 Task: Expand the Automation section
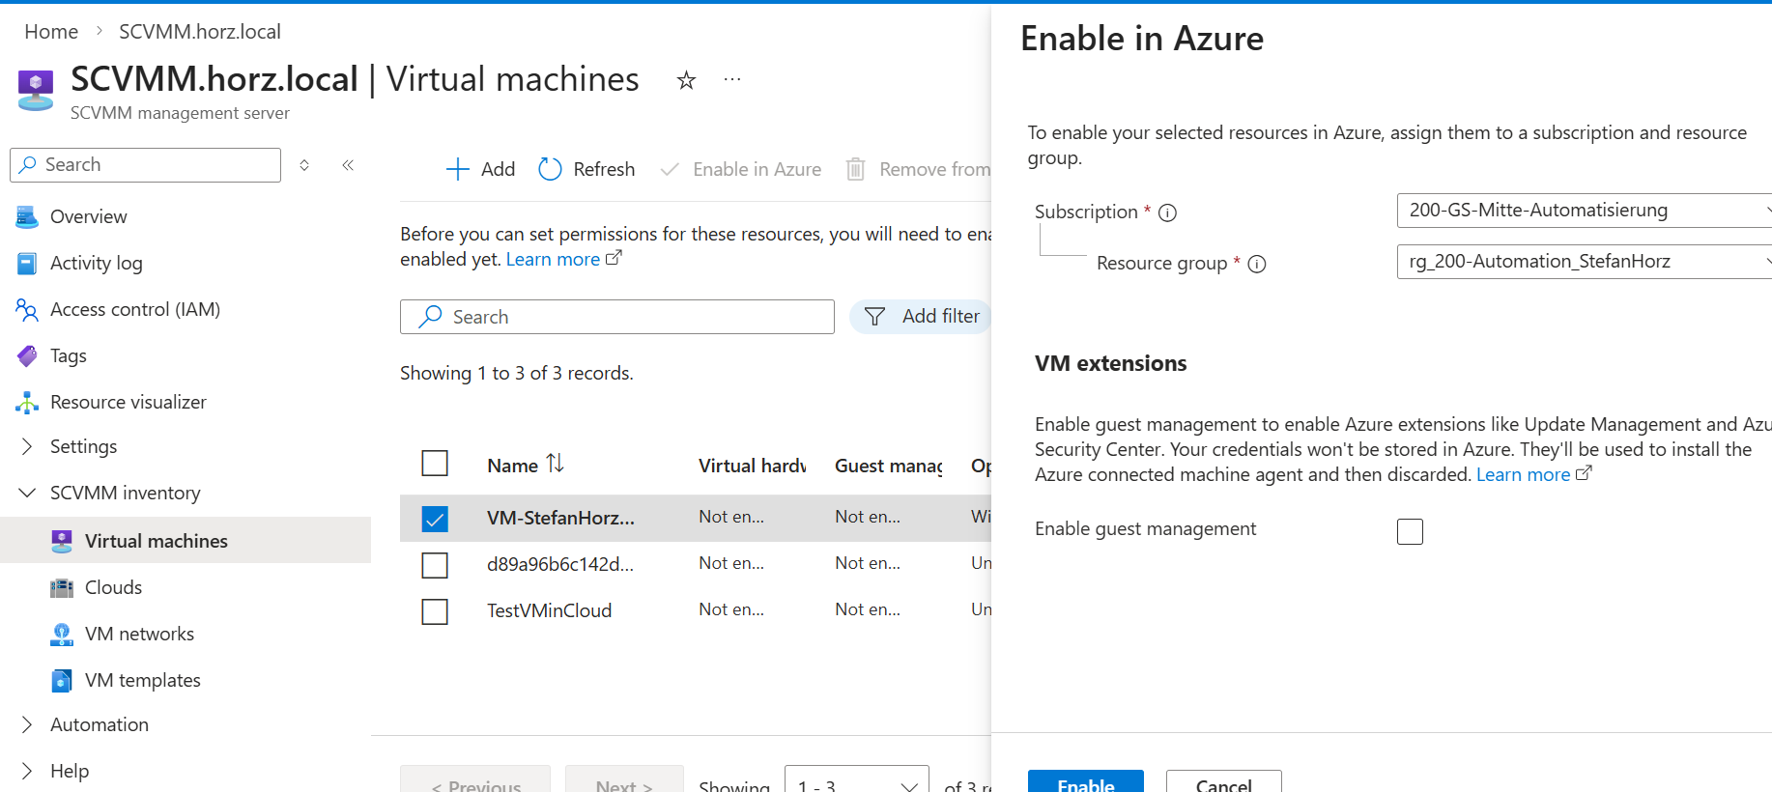[x=27, y=724]
